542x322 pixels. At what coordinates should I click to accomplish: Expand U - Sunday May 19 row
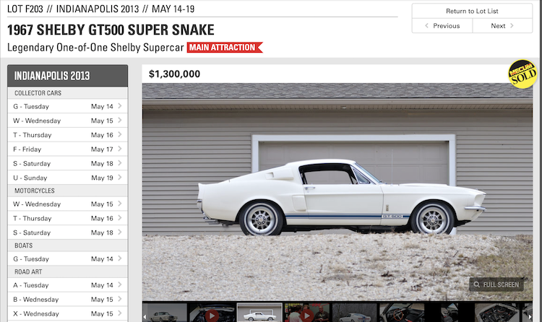tap(68, 178)
